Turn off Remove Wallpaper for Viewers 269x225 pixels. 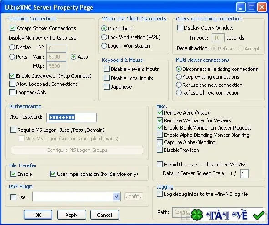point(160,120)
